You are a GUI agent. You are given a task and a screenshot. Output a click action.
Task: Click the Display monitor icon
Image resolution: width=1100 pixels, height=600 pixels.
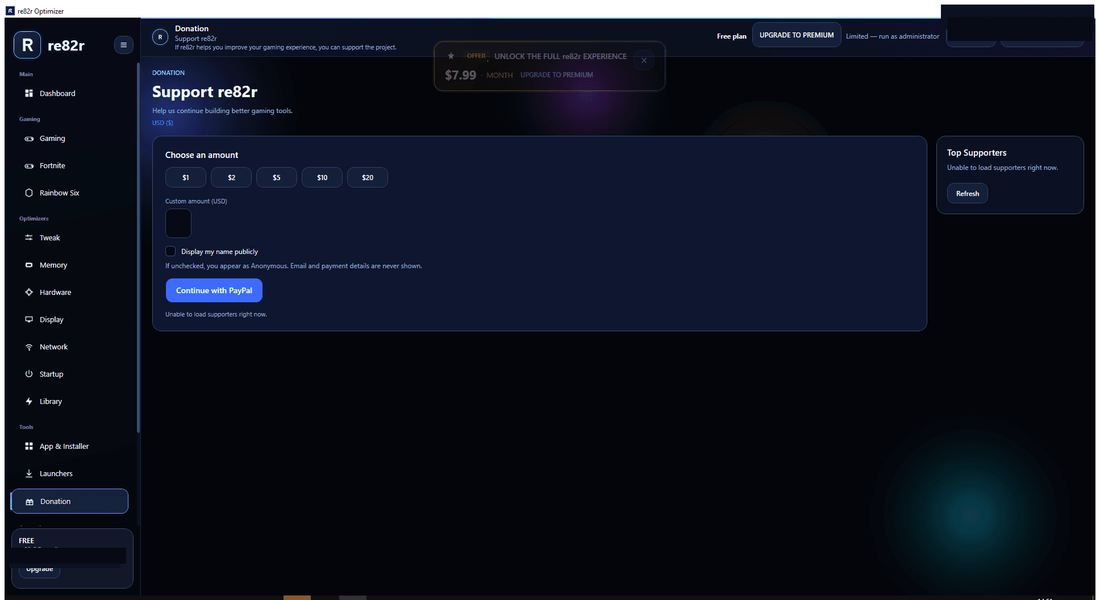29,319
